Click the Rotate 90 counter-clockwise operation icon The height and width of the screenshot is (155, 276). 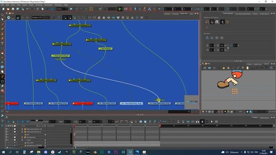click(222, 38)
